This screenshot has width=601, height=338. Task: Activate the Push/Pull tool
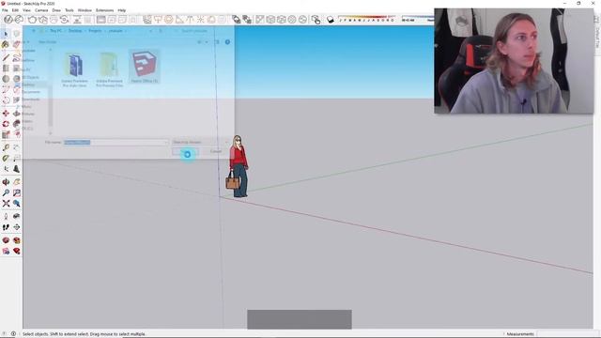pyautogui.click(x=17, y=114)
